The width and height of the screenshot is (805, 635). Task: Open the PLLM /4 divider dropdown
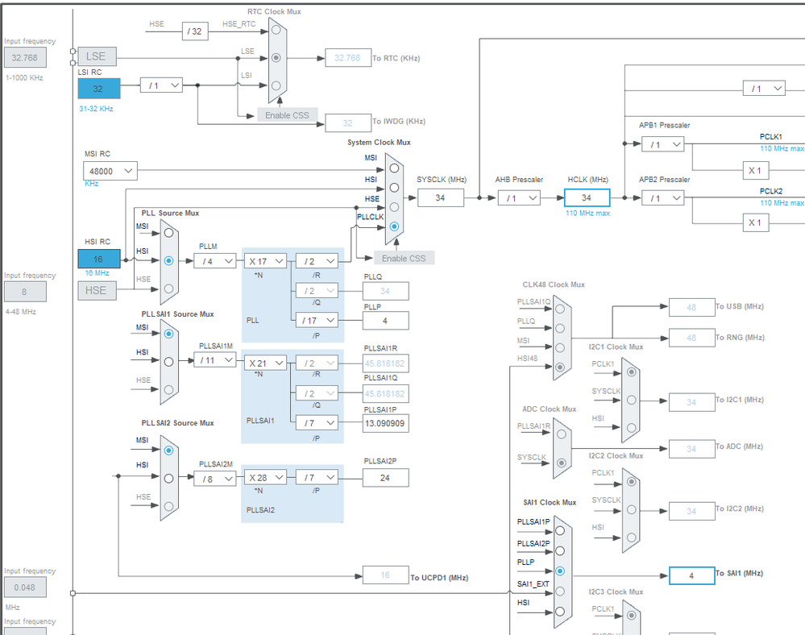214,261
